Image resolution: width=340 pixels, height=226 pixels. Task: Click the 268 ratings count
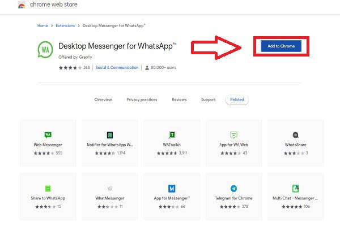[x=87, y=67]
